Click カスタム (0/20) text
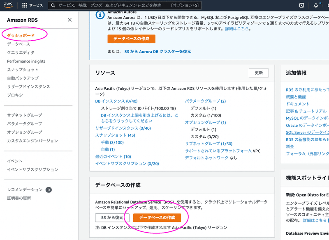This screenshot has height=240, width=329. pos(204,137)
